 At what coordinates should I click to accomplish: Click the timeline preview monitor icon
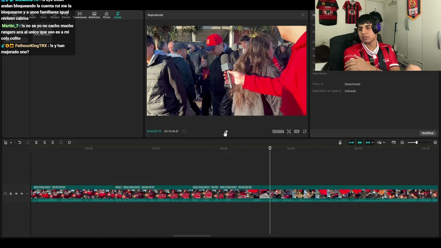point(394,143)
